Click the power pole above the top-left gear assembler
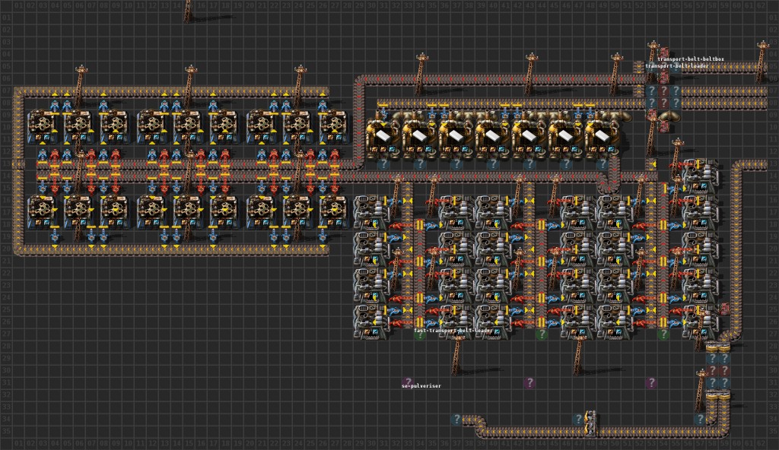 click(x=81, y=85)
